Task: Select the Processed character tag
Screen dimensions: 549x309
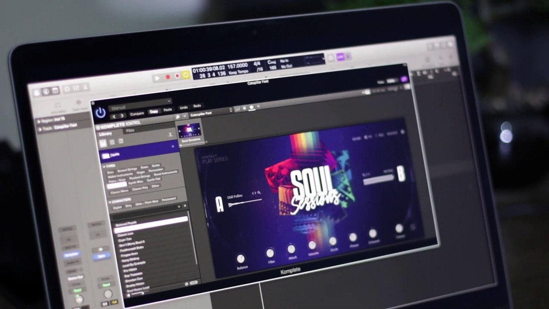Action: (169, 199)
